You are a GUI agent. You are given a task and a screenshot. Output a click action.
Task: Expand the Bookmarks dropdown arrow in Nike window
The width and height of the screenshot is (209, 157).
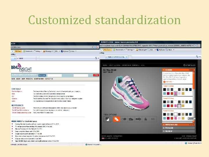[x=124, y=50]
